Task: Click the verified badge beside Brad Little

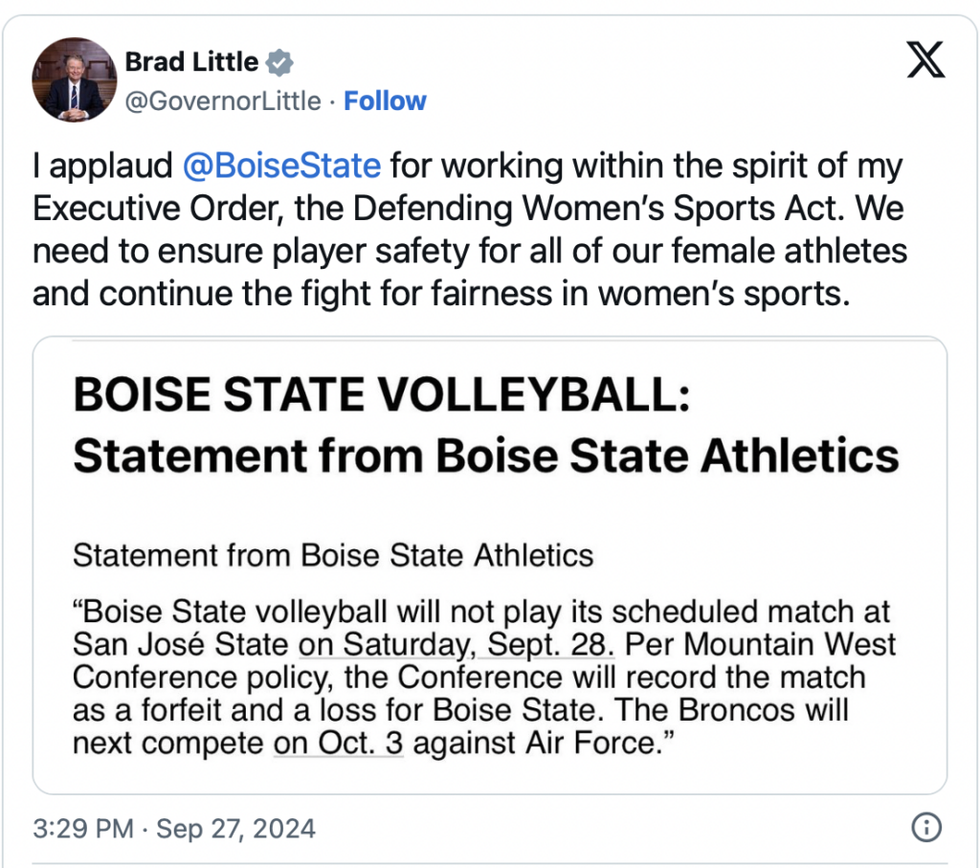Action: pos(279,63)
